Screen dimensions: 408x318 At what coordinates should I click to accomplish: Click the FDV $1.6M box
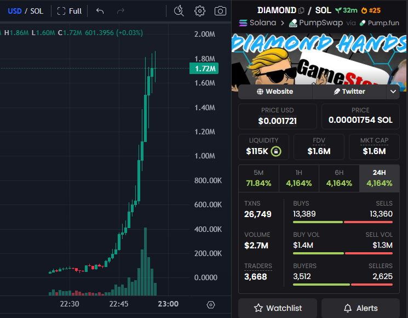[319, 147]
